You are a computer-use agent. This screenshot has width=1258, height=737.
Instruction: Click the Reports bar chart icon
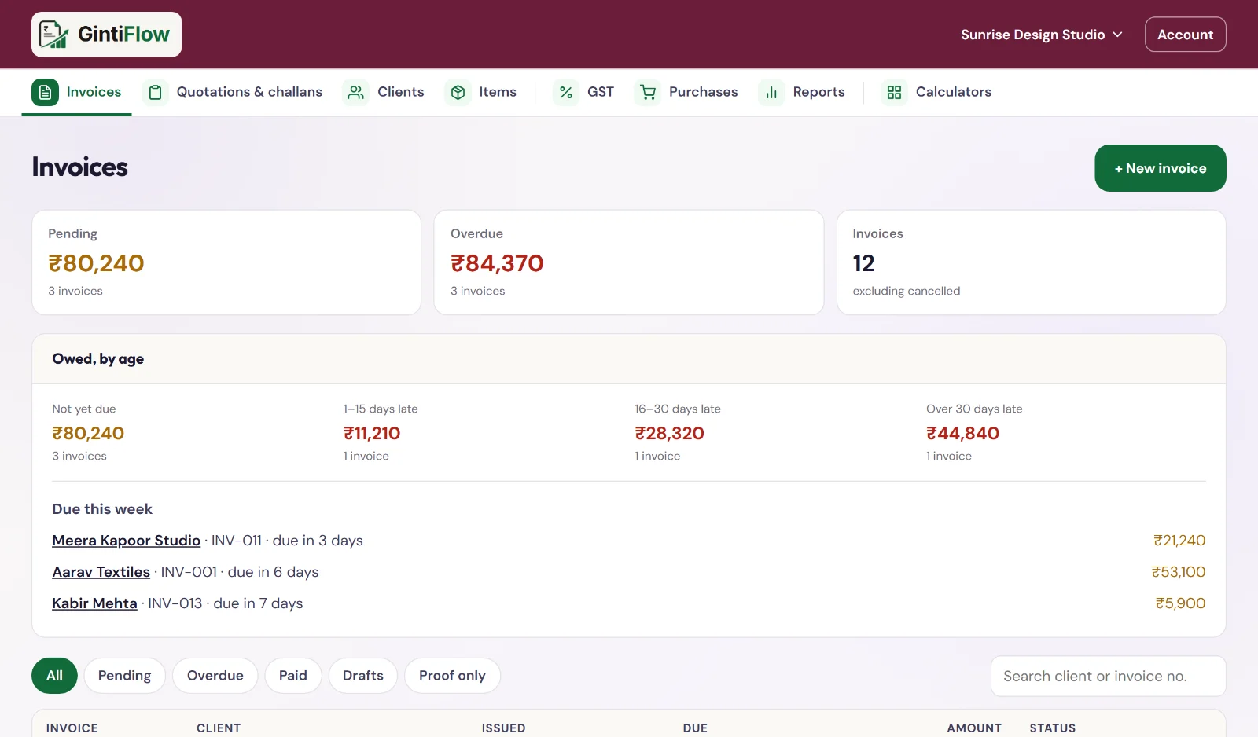point(771,92)
